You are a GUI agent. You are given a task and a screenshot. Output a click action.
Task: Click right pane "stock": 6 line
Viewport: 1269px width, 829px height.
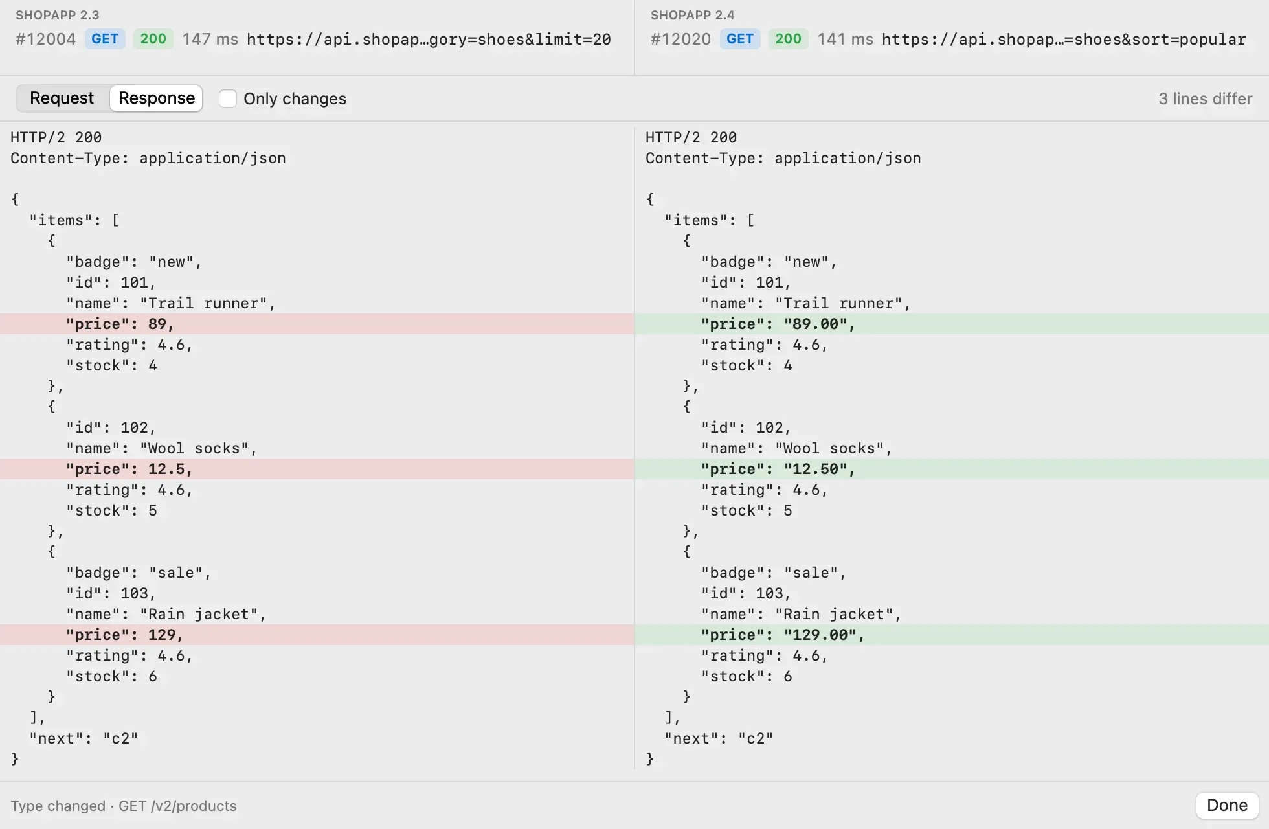pos(747,676)
